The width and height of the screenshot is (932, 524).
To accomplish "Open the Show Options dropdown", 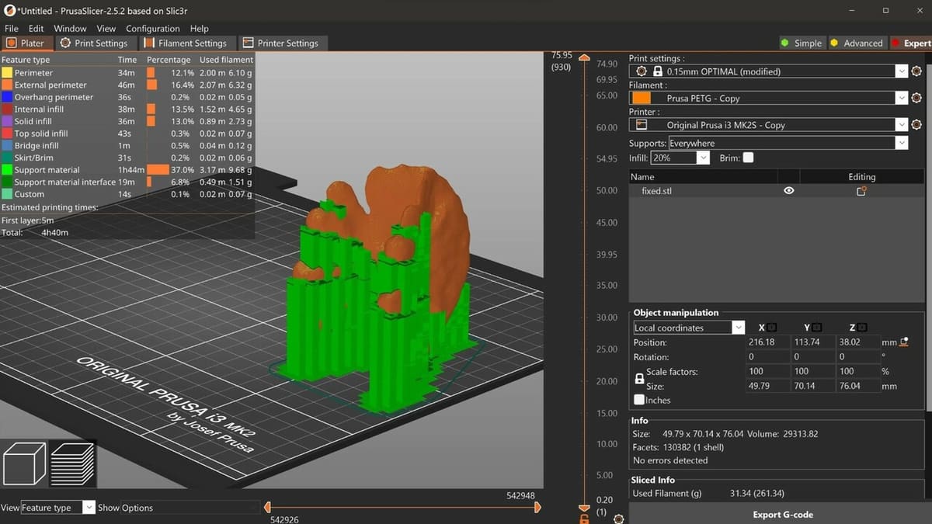I will tap(190, 508).
